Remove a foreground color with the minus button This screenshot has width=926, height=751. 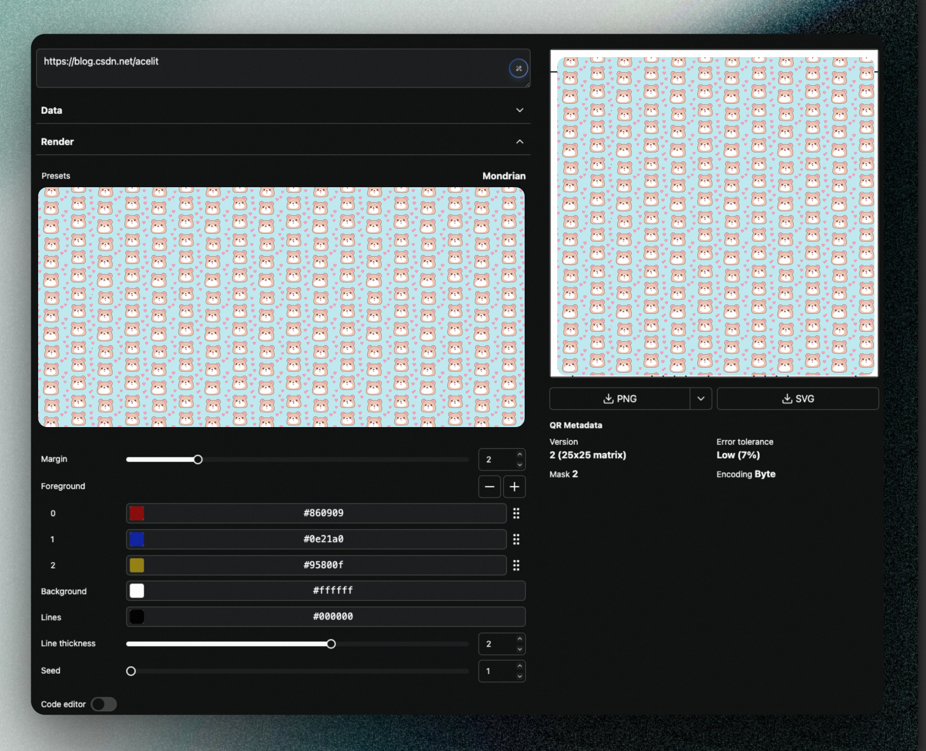489,486
